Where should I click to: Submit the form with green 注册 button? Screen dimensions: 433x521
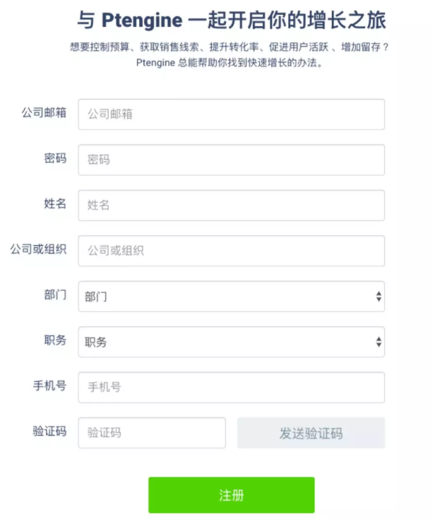pos(231,495)
